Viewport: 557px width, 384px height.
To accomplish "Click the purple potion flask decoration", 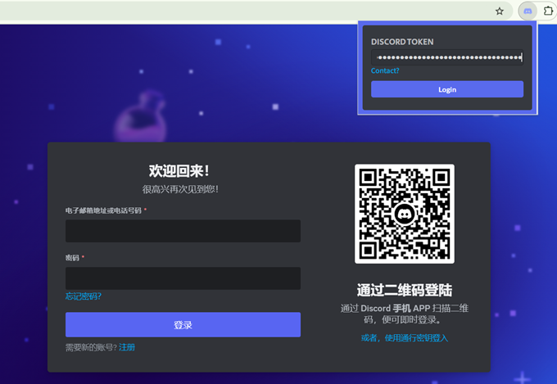I will pyautogui.click(x=133, y=123).
